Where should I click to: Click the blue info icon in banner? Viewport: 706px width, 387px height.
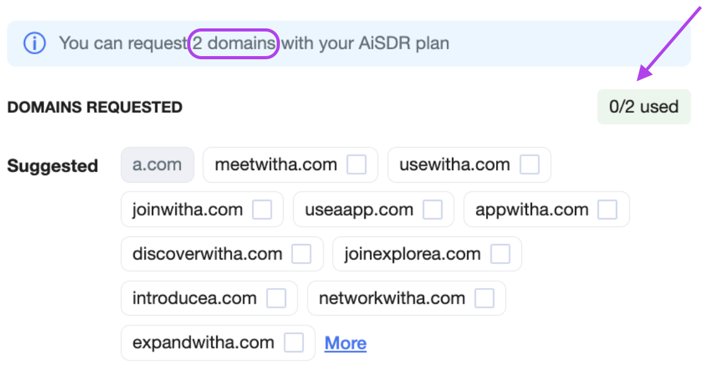pos(35,43)
